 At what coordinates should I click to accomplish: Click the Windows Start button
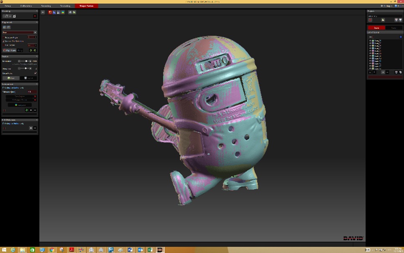[4, 250]
